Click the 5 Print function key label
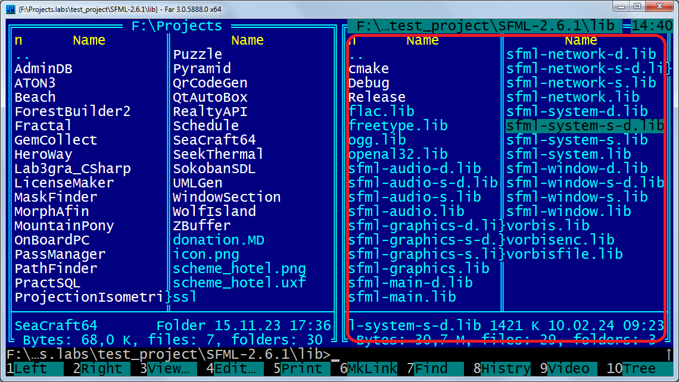 pyautogui.click(x=305, y=368)
